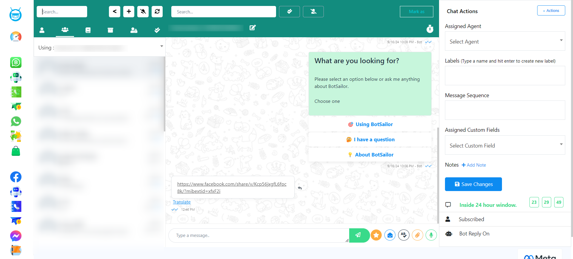This screenshot has width=573, height=259.
Task: Open WhatsApp Business icon in sidebar
Action: (x=16, y=63)
